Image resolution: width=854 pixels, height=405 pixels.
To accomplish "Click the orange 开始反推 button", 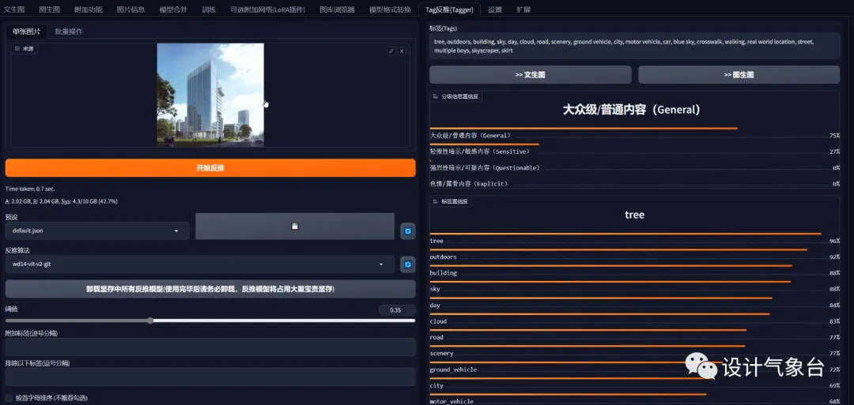I will 210,168.
